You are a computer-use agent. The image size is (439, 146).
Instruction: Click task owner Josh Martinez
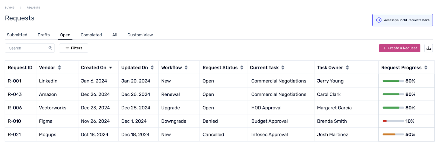tap(333, 135)
